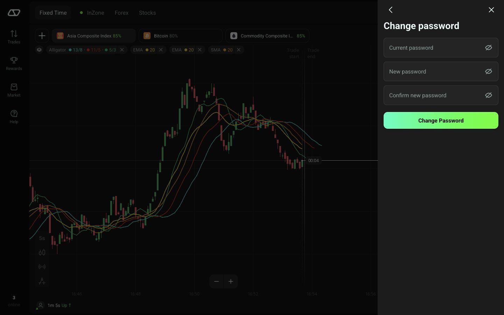
Task: Open the indicator layers icon
Action: [39, 50]
